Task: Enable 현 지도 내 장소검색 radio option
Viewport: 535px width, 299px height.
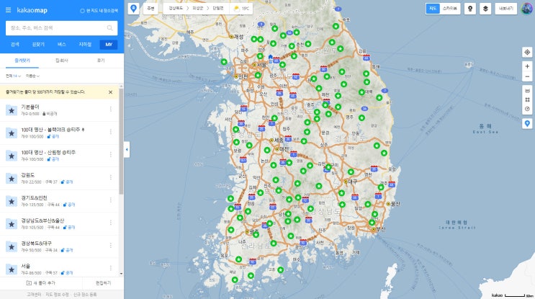Action: click(99, 11)
